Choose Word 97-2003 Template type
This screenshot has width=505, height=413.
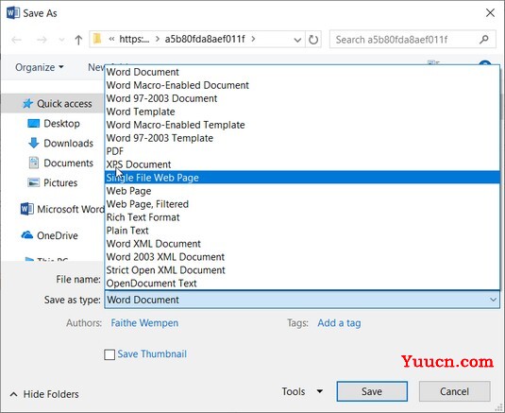pos(302,138)
